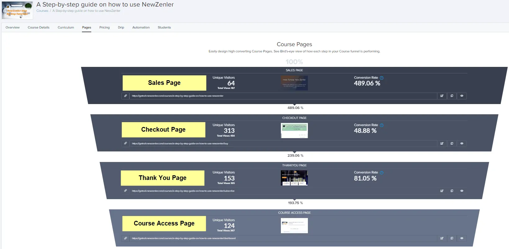Preview the Course Access Page via eye icon

[x=462, y=238]
